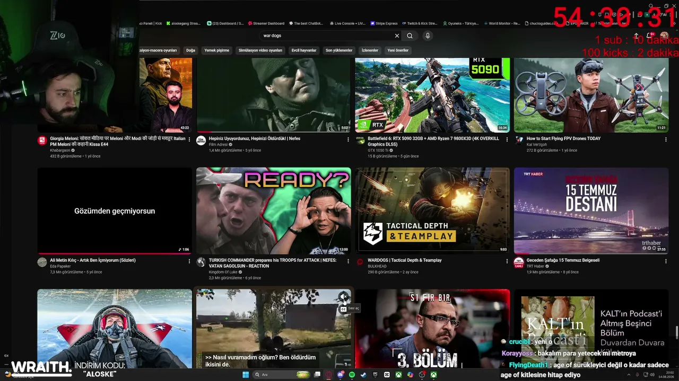Open TRT Haber channel avatar
This screenshot has width=679, height=381.
click(519, 262)
